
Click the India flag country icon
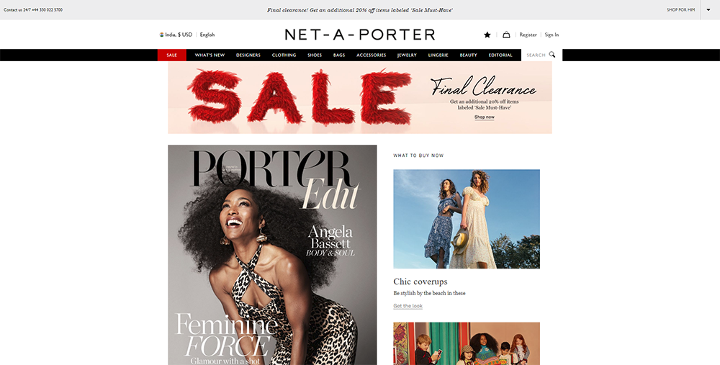[161, 35]
